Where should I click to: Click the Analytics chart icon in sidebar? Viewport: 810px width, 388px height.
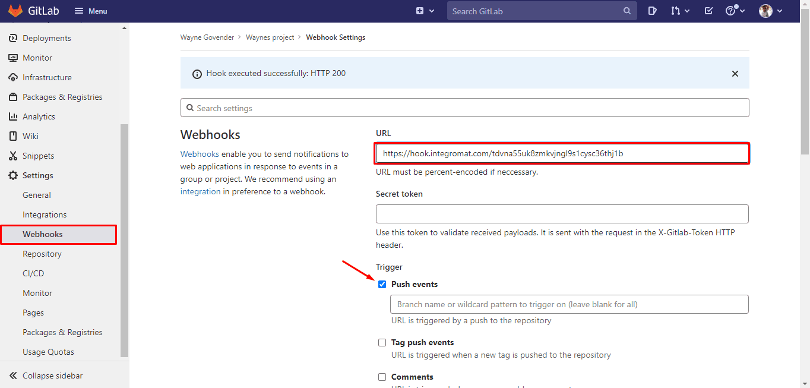click(12, 116)
